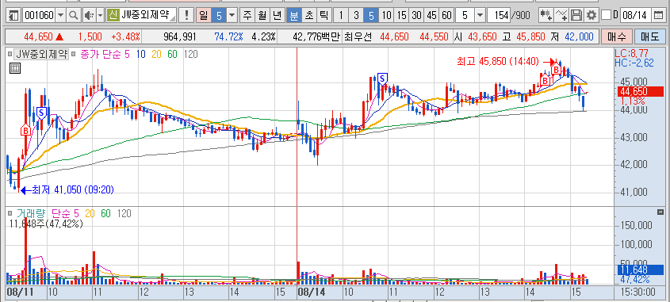Click the custom interval field showing 5
The height and width of the screenshot is (302, 670).
pos(465,16)
